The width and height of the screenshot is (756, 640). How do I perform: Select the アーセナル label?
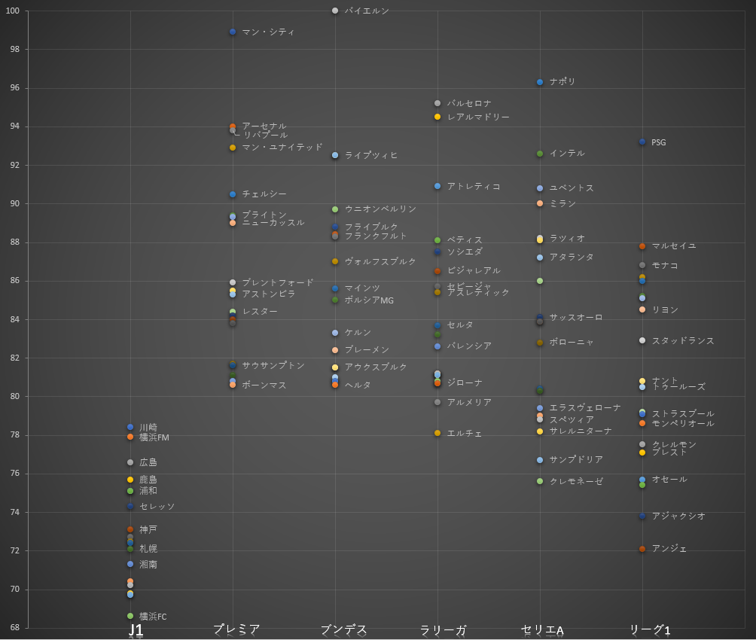click(264, 126)
